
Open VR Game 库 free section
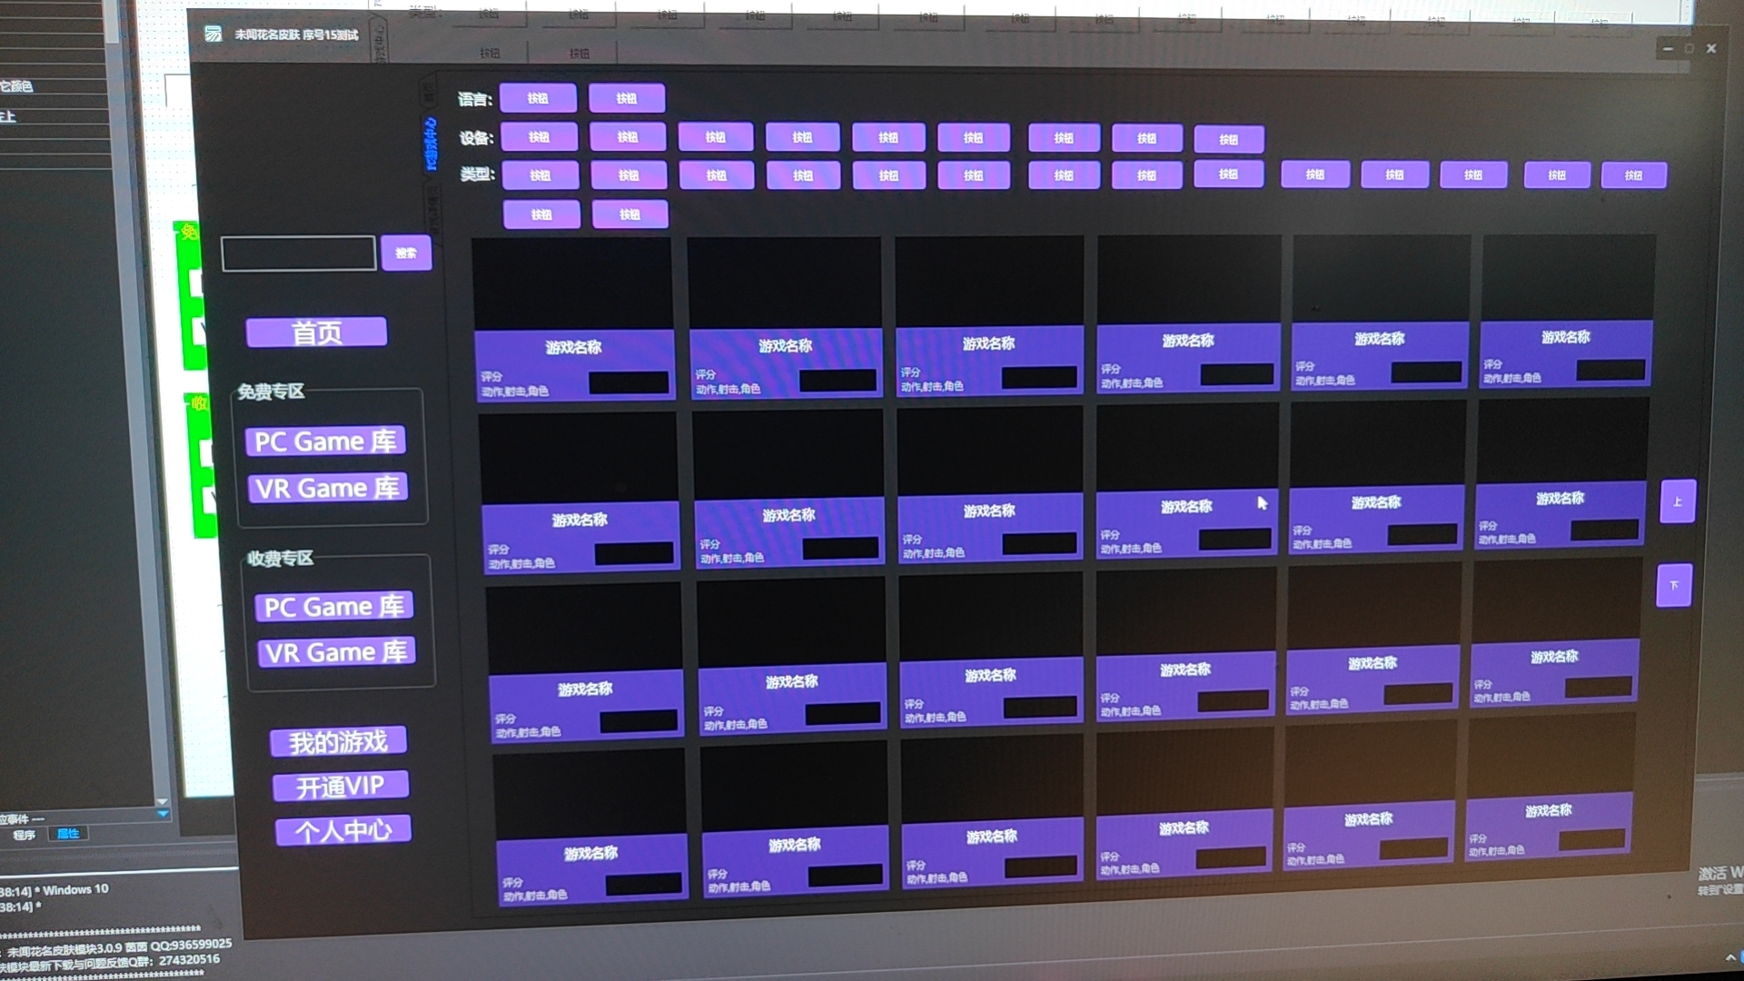pos(328,486)
